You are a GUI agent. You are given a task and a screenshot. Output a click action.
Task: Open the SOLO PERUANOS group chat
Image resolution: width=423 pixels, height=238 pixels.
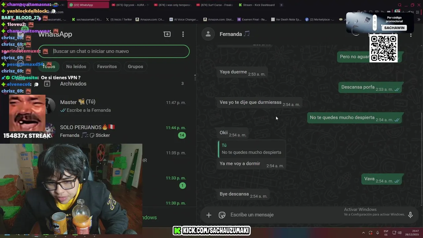coord(116,131)
